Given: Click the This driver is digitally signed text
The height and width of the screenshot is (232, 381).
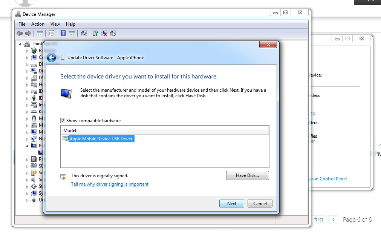Looking at the screenshot, I should click(x=99, y=175).
